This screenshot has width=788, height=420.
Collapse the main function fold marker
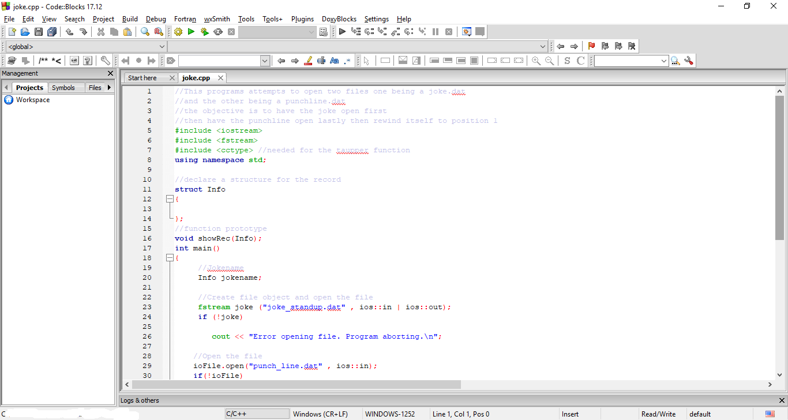(x=170, y=258)
